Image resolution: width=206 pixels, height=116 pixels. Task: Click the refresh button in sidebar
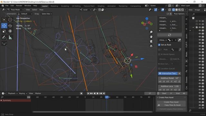pyautogui.click(x=170, y=35)
